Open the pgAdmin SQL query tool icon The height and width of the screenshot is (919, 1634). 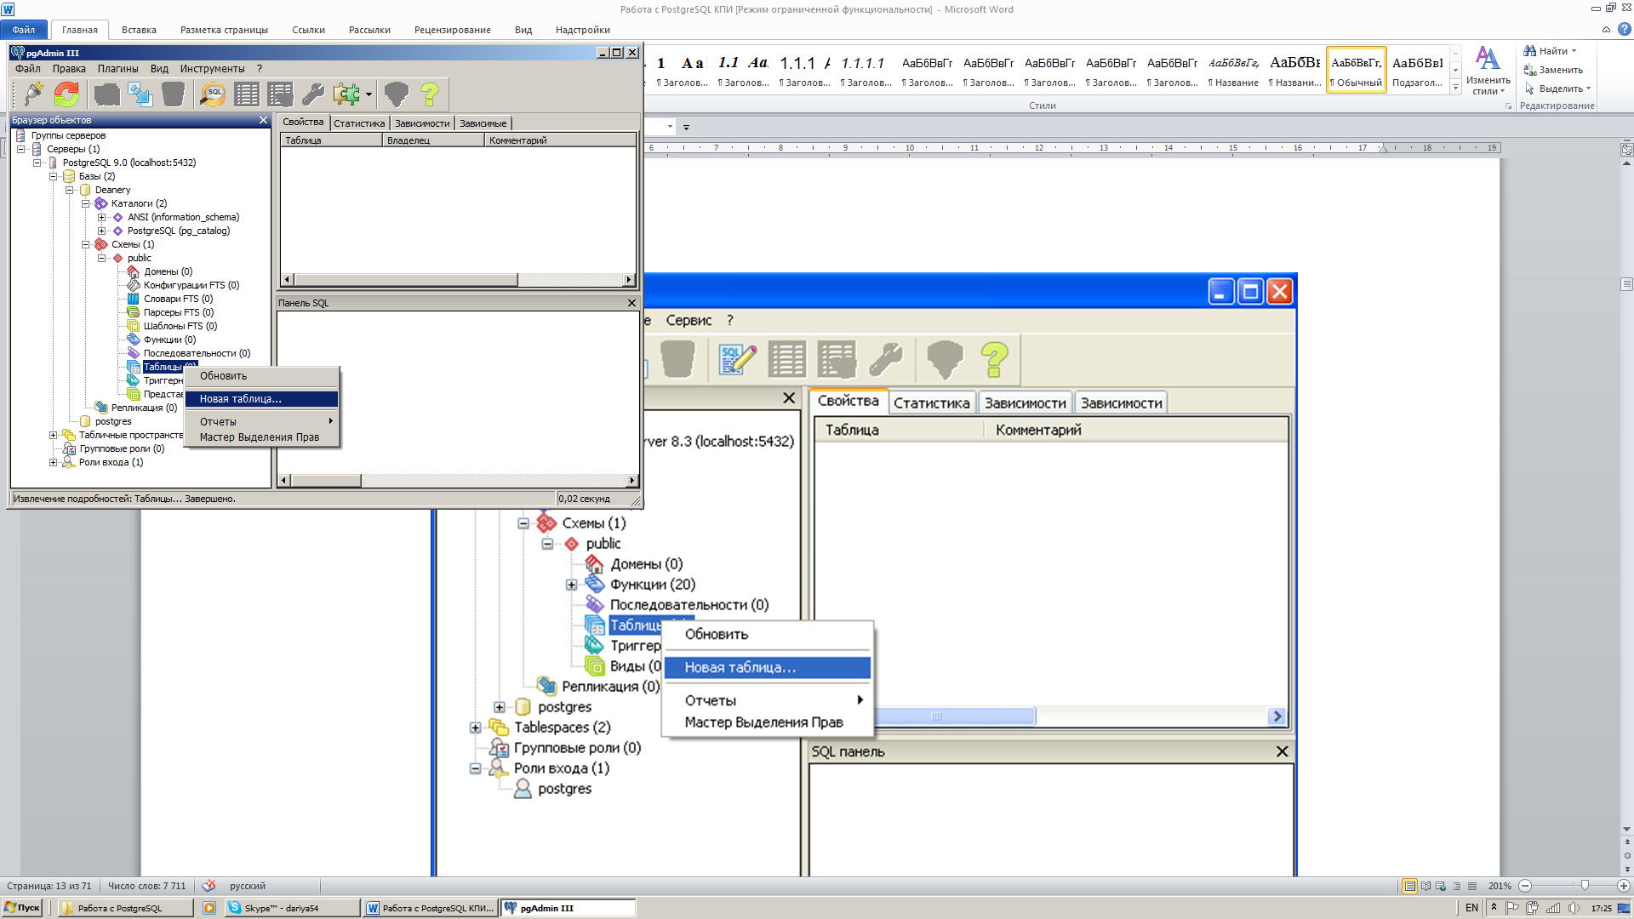pyautogui.click(x=214, y=94)
